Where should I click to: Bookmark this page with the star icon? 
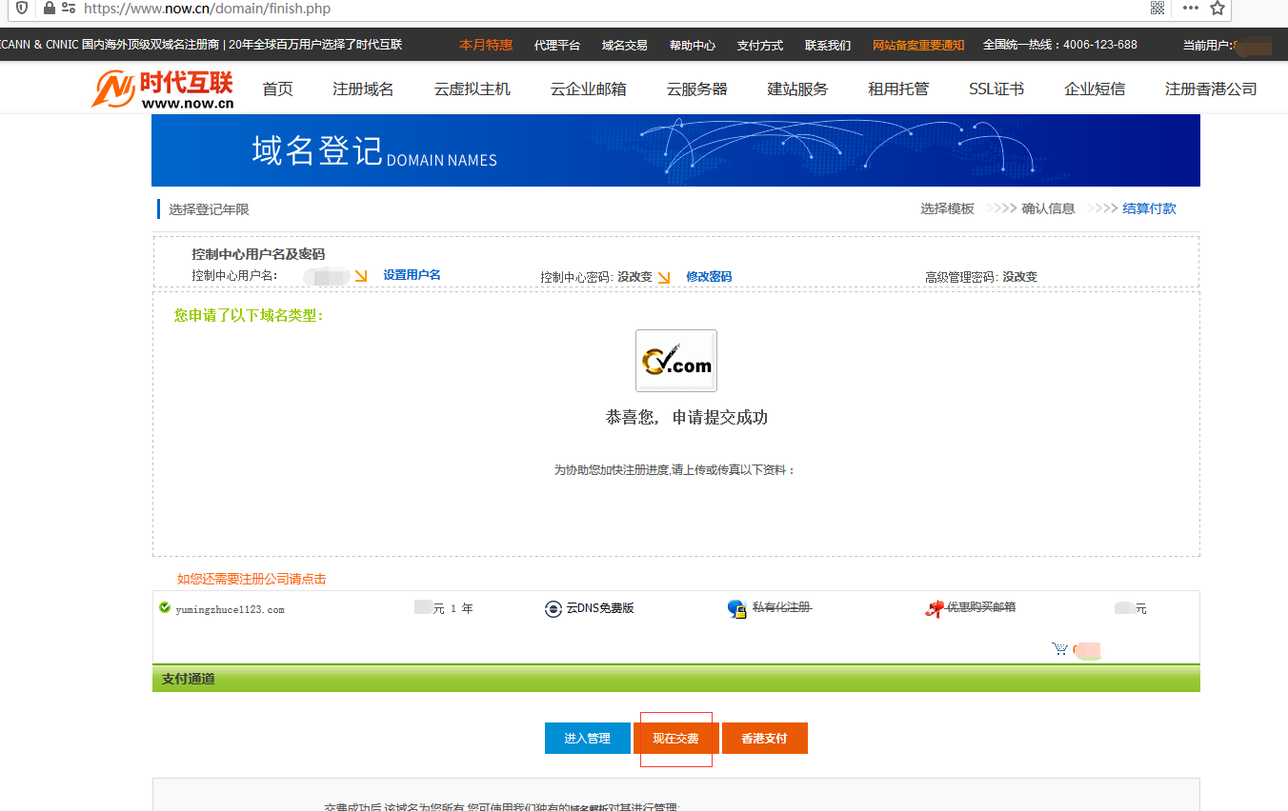pyautogui.click(x=1217, y=9)
